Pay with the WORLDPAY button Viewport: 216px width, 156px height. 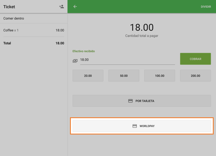[142, 126]
